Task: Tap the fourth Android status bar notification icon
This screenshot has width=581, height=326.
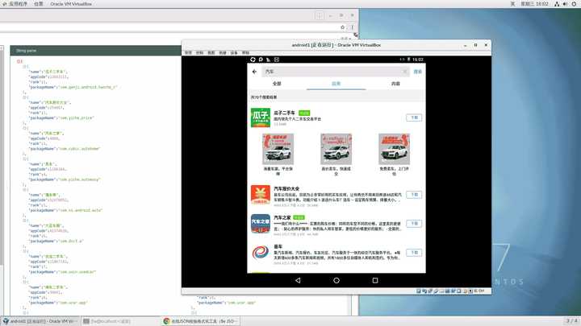Action: click(277, 60)
